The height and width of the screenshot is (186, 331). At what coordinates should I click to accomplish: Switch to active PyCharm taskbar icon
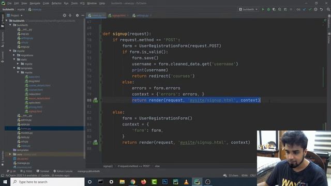197,182
